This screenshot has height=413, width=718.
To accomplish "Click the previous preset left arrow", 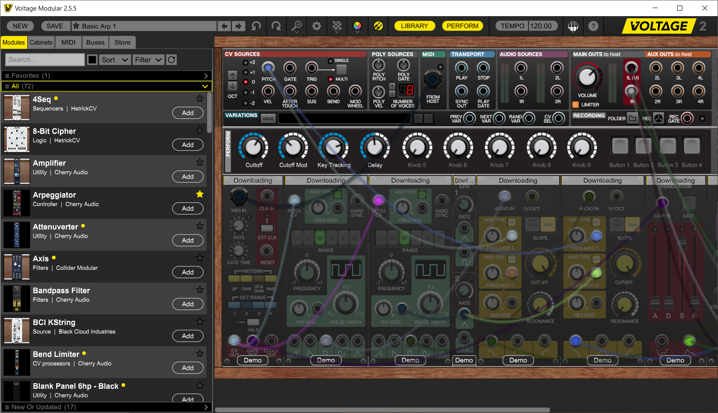I will tap(224, 26).
